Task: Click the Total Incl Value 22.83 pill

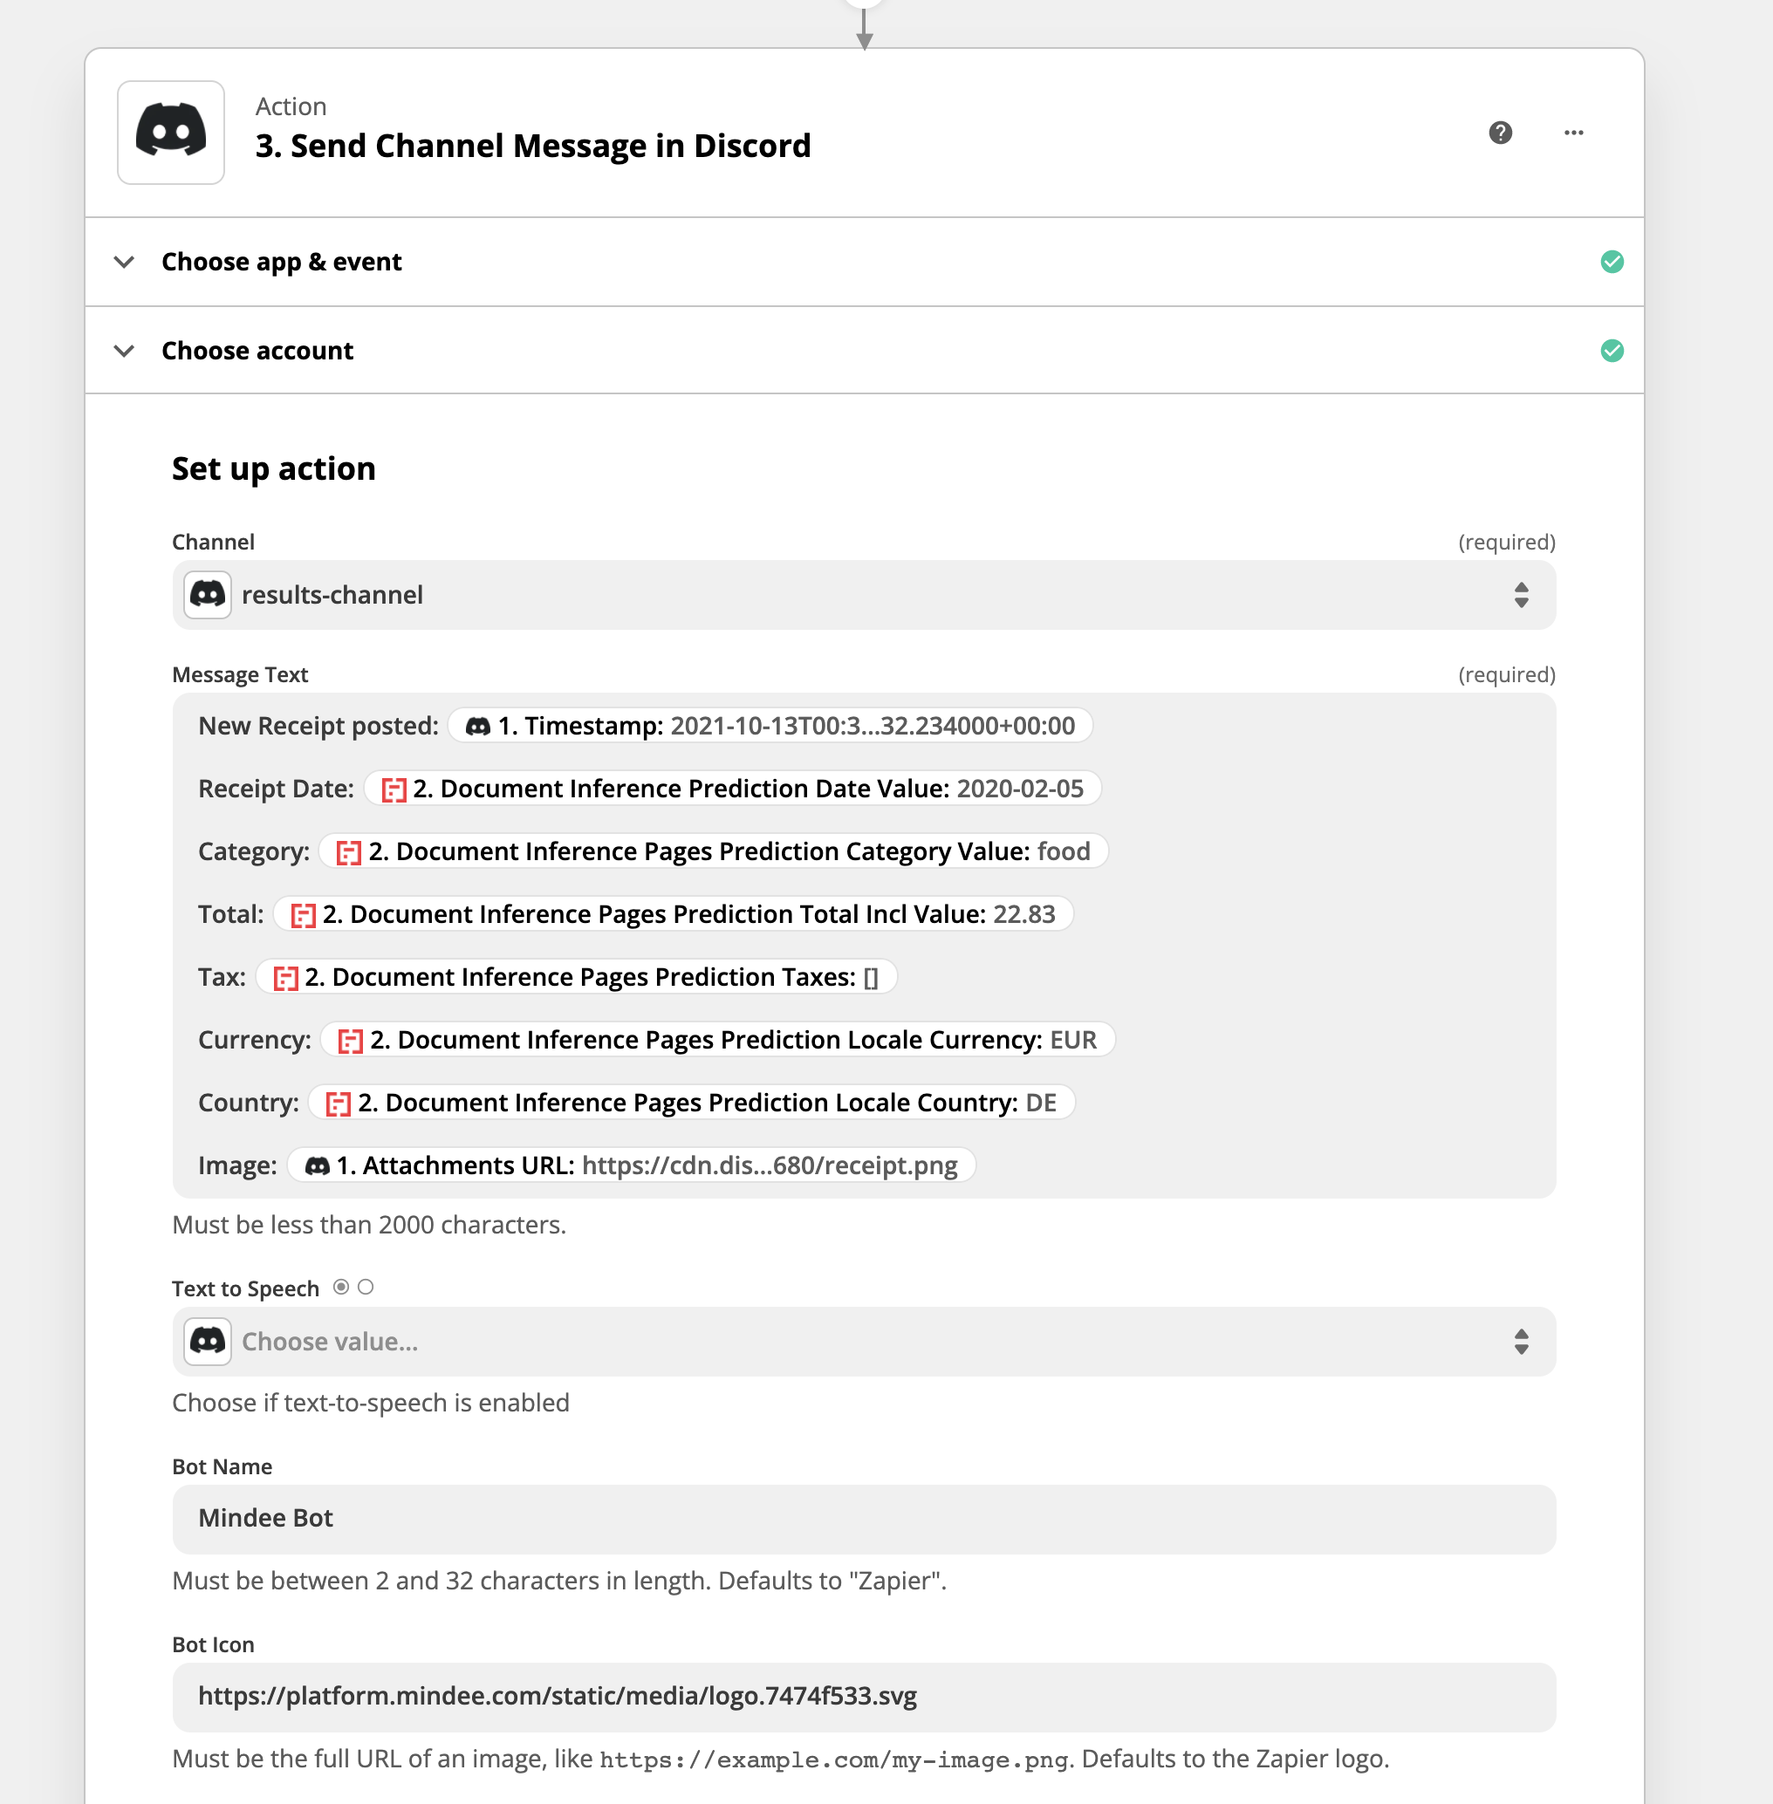Action: [674, 914]
